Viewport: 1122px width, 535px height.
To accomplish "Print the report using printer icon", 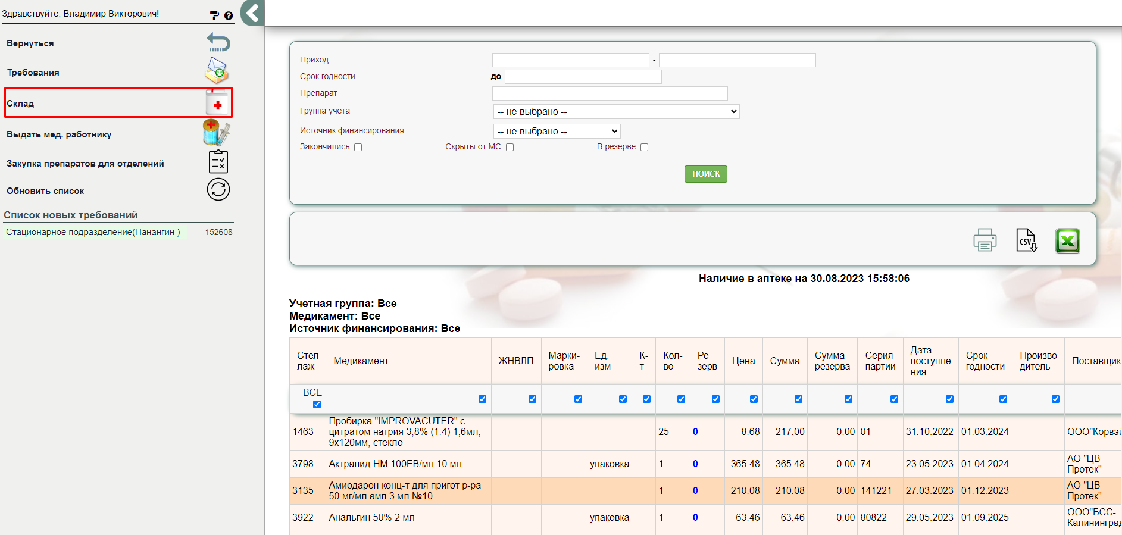I will pyautogui.click(x=985, y=240).
